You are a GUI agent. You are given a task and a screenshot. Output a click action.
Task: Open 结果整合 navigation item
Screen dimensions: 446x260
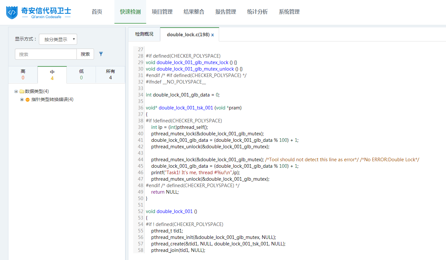click(194, 12)
